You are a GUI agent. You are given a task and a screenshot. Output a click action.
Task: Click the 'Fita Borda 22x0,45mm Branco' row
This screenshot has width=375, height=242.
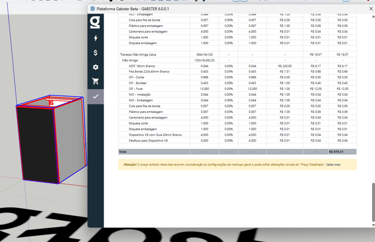149,72
